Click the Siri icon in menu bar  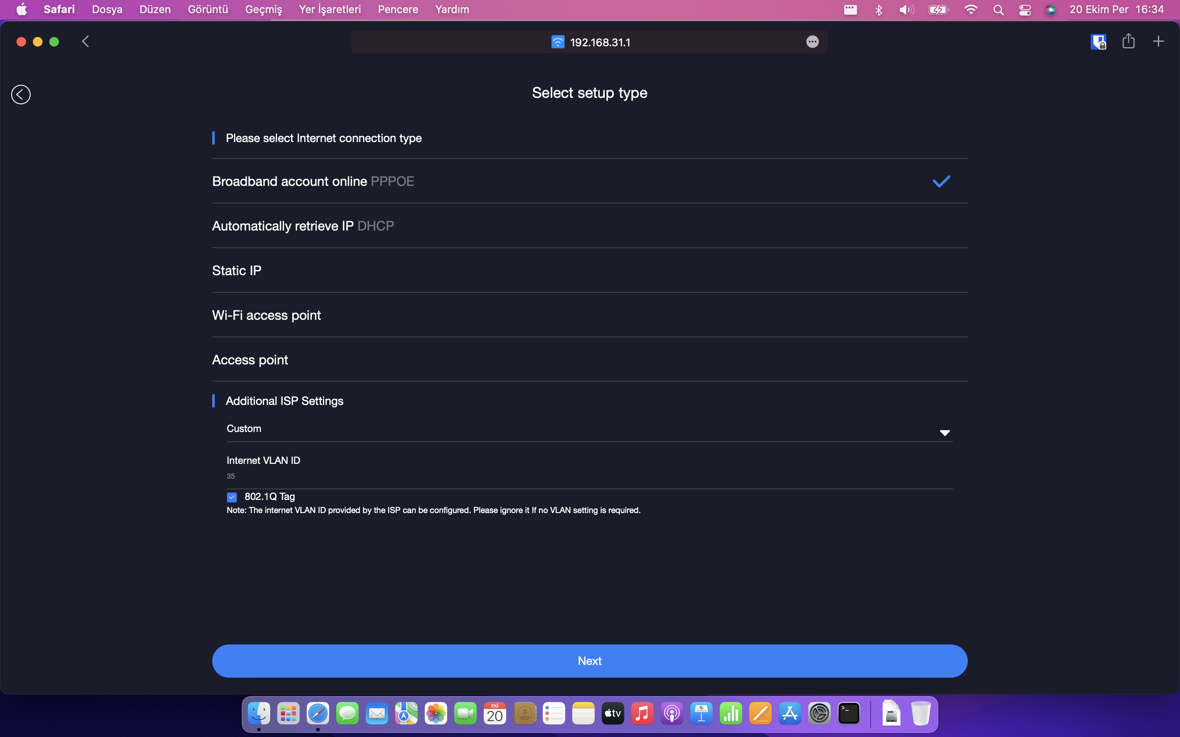pos(1050,10)
